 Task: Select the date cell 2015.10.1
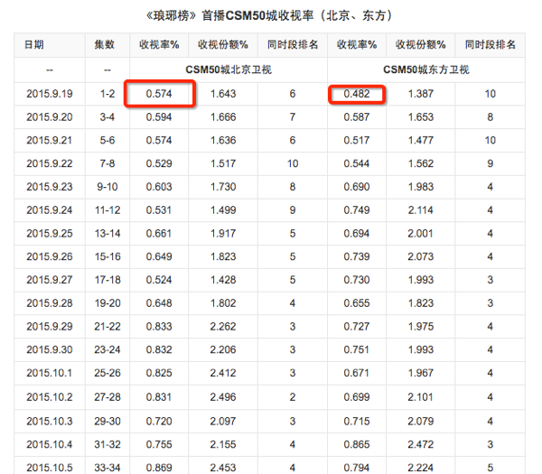(48, 374)
